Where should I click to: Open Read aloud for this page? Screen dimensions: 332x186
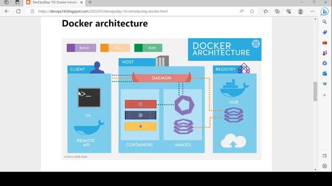[241, 11]
